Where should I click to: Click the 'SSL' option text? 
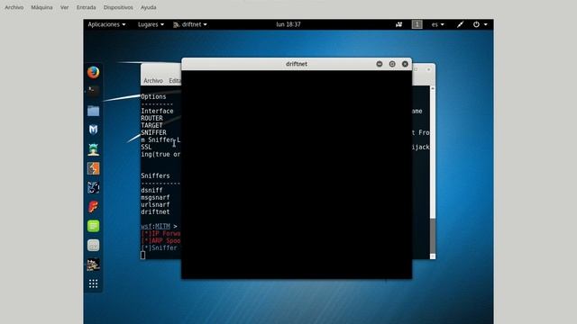[146, 147]
